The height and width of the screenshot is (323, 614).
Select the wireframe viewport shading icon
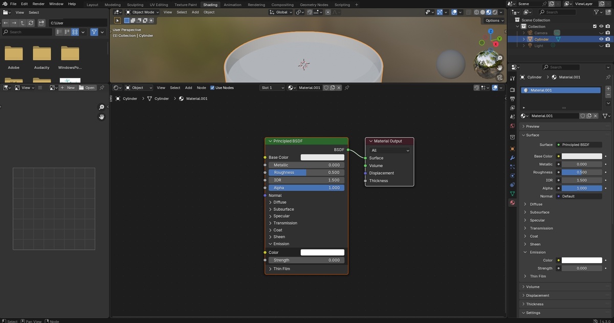click(476, 12)
